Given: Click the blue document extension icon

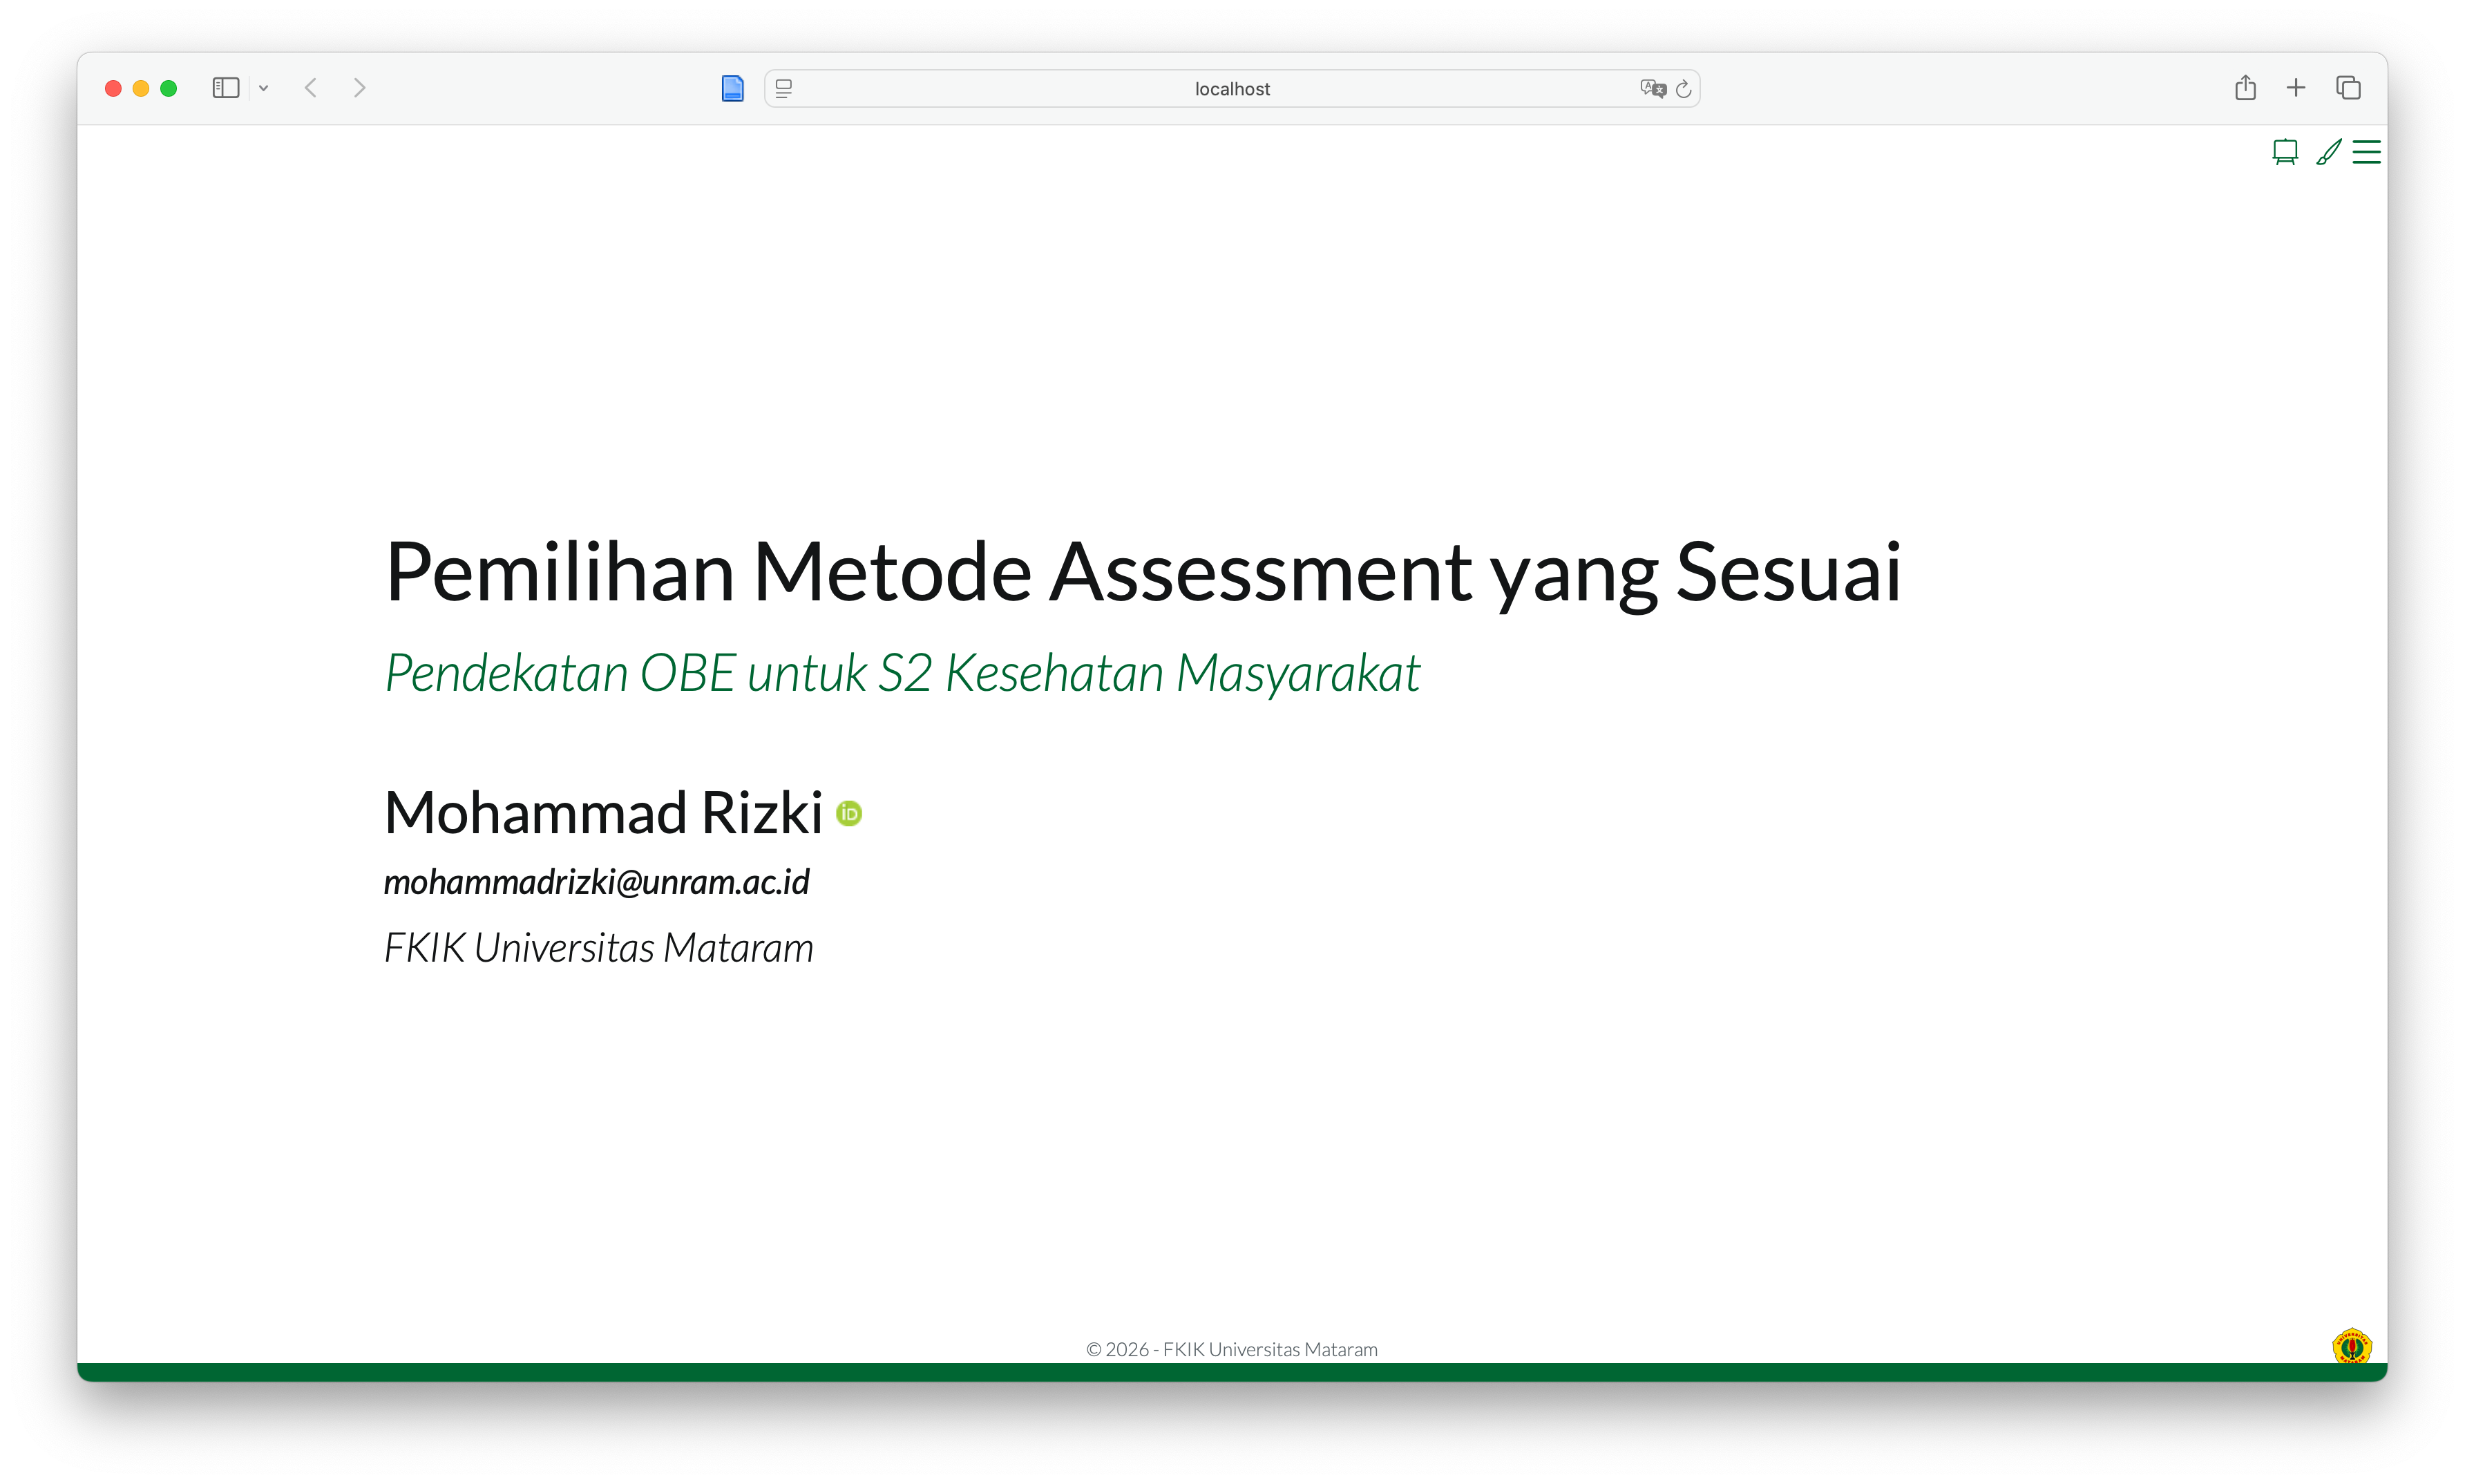Looking at the screenshot, I should 732,89.
